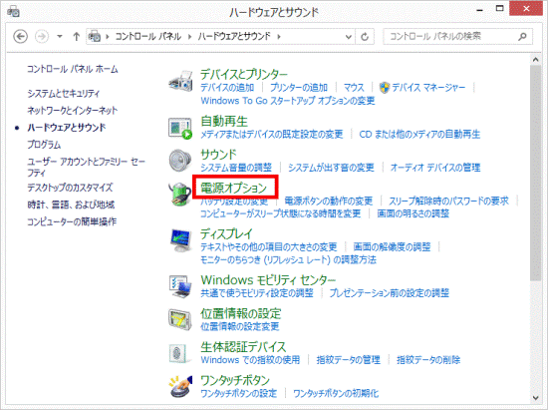Click the Location Settings (位置情報の設定) icon
The height and width of the screenshot is (410, 548).
point(180,320)
